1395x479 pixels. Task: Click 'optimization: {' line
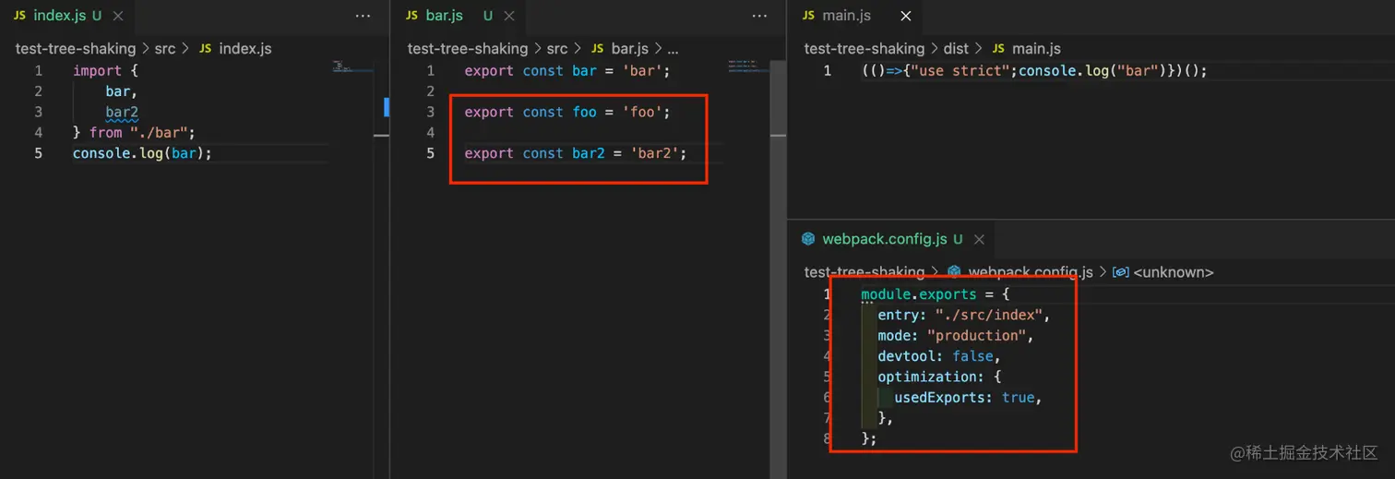click(x=939, y=377)
